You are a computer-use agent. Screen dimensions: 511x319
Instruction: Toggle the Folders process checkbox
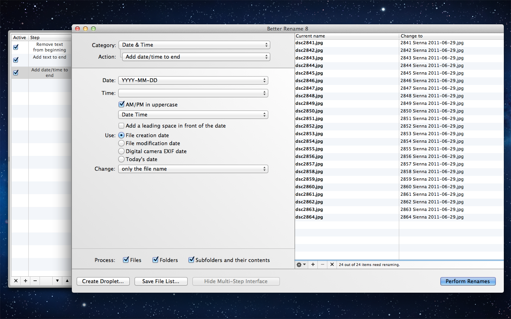[x=156, y=260]
